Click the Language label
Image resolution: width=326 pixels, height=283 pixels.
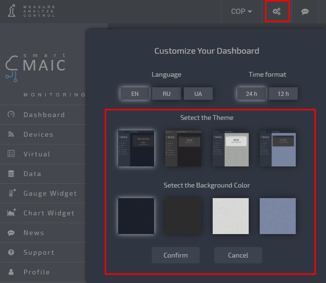point(167,74)
